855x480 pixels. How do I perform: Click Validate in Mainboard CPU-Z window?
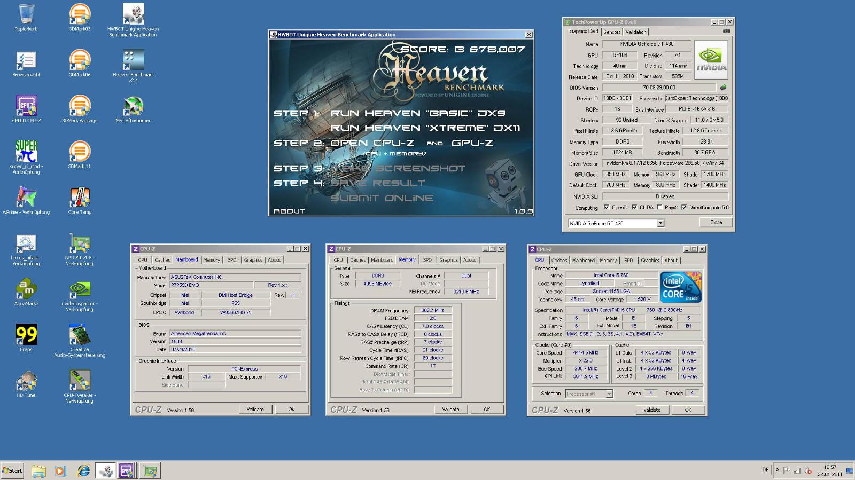(x=255, y=410)
